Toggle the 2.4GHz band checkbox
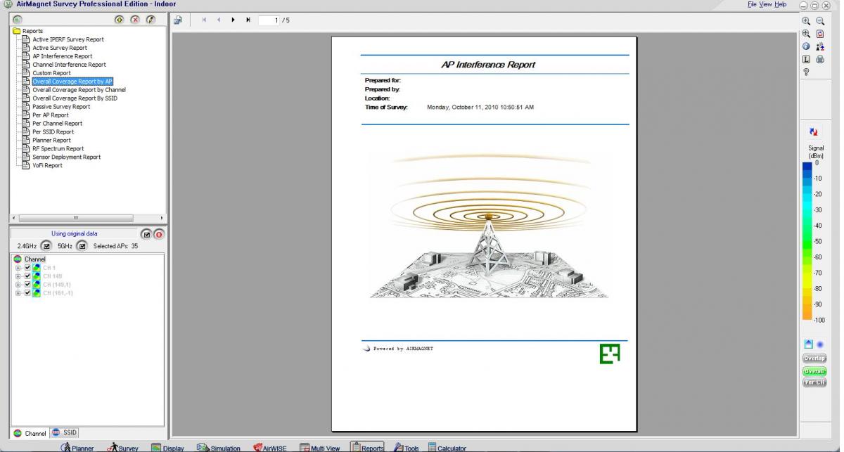844x452 pixels. click(46, 246)
